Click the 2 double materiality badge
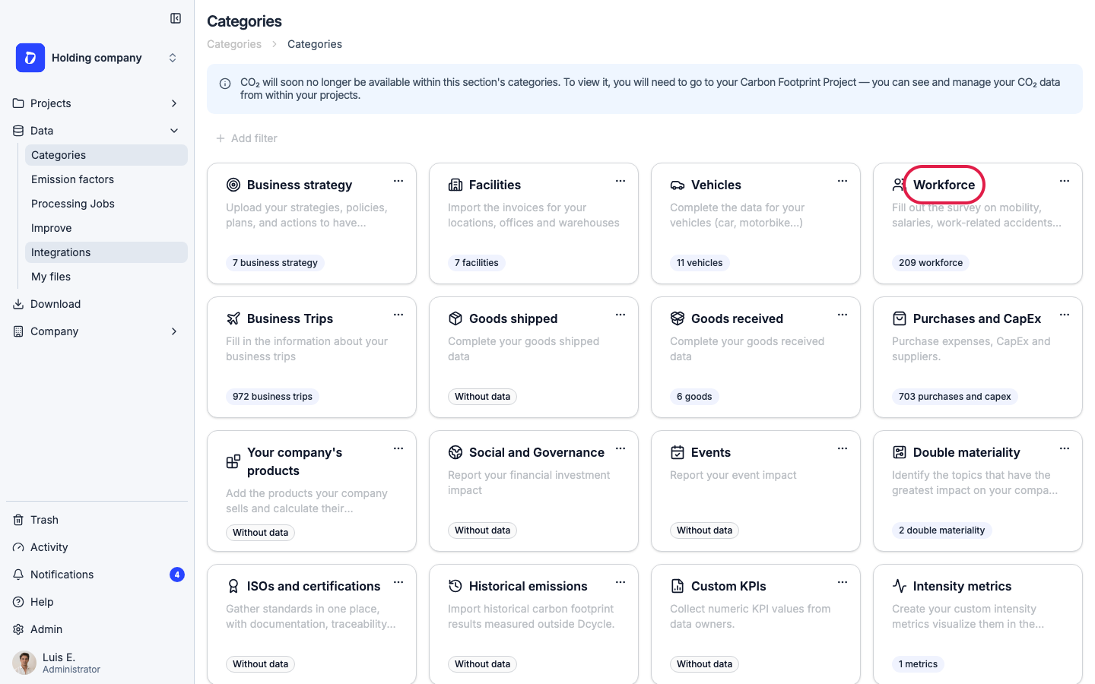The width and height of the screenshot is (1095, 684). pos(941,530)
